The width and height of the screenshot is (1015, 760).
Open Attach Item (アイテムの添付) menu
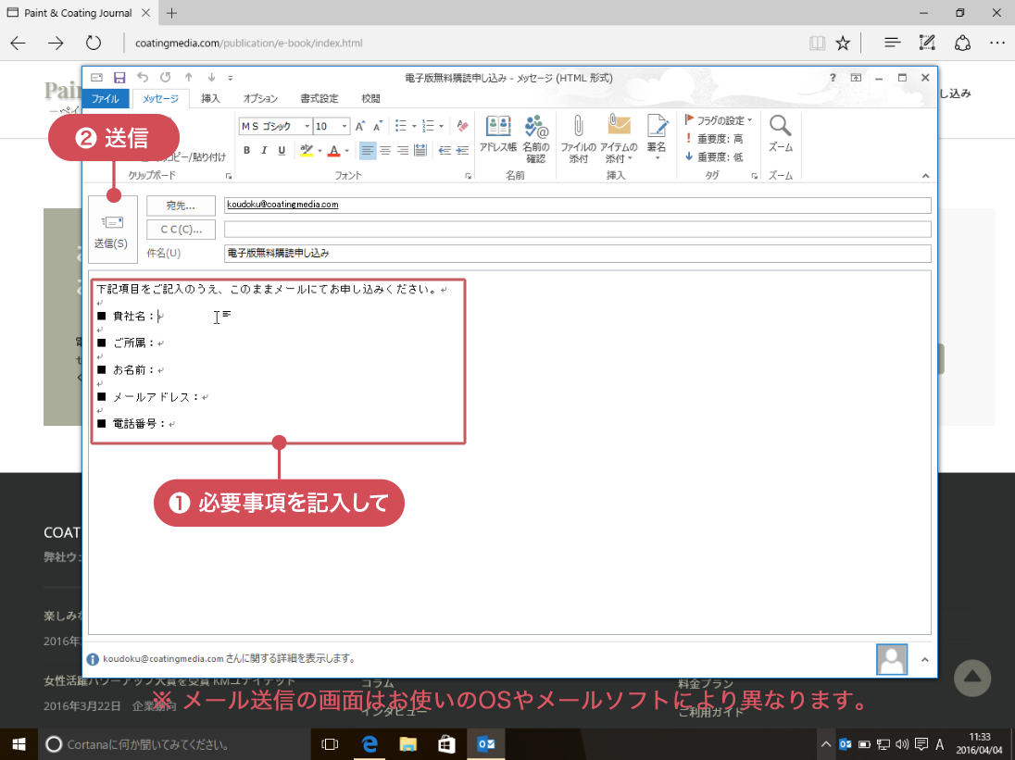(618, 139)
